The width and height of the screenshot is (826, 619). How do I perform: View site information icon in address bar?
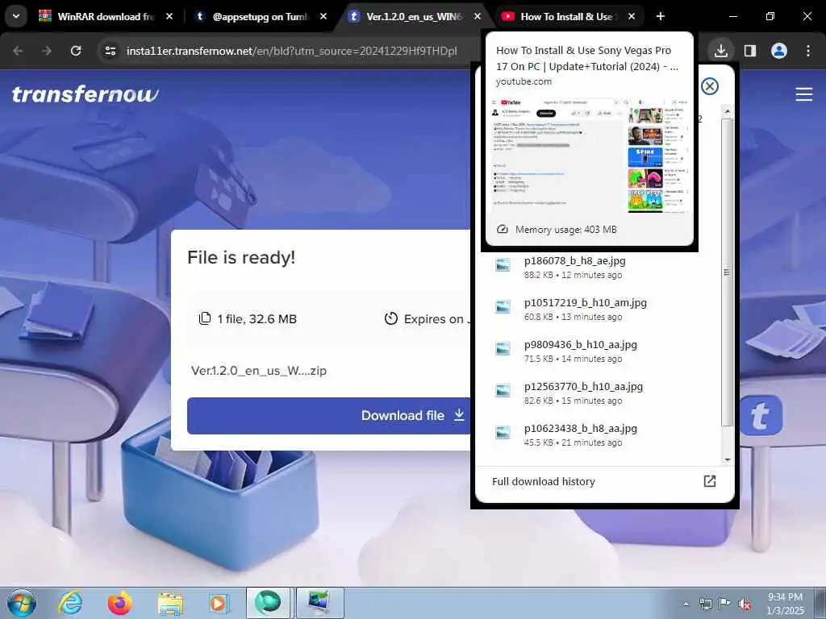110,51
